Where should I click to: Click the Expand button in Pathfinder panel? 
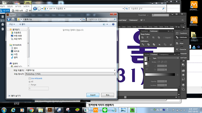point(168,38)
